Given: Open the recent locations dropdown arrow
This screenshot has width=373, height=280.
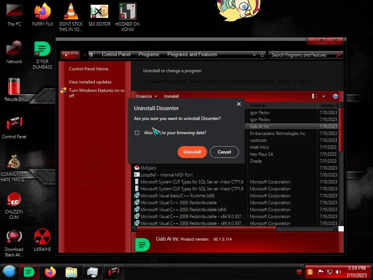Looking at the screenshot, I should pos(84,55).
